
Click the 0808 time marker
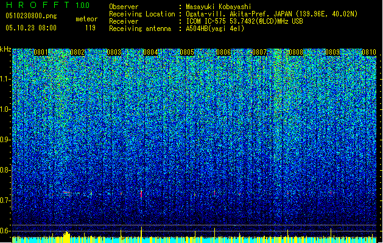point(296,52)
